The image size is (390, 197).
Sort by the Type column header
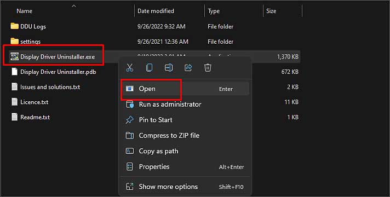[x=214, y=11]
